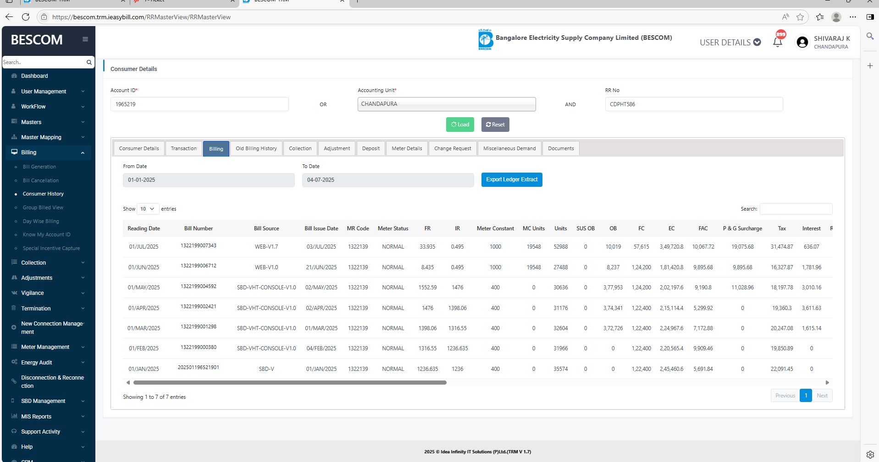Expand Collection sidebar menu
This screenshot has width=879, height=462.
(x=48, y=263)
